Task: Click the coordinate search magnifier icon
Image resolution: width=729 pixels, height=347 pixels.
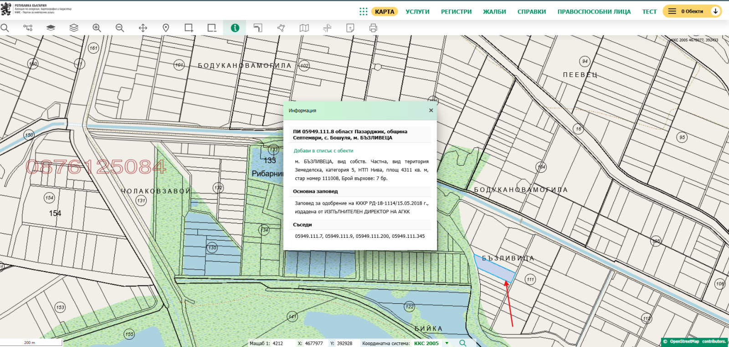Action: point(463,343)
